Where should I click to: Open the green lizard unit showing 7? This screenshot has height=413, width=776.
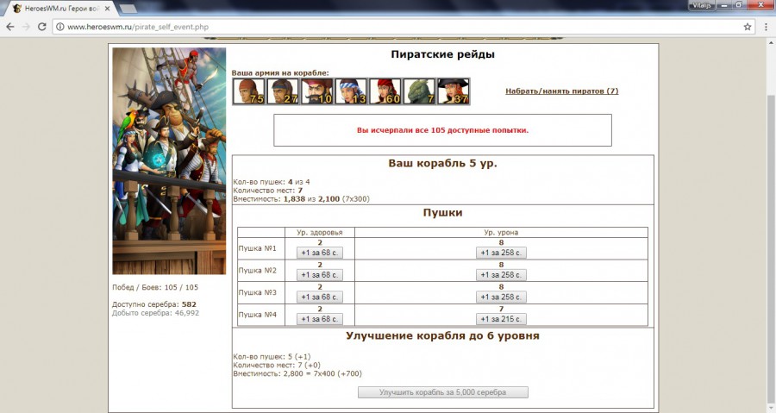click(x=420, y=91)
